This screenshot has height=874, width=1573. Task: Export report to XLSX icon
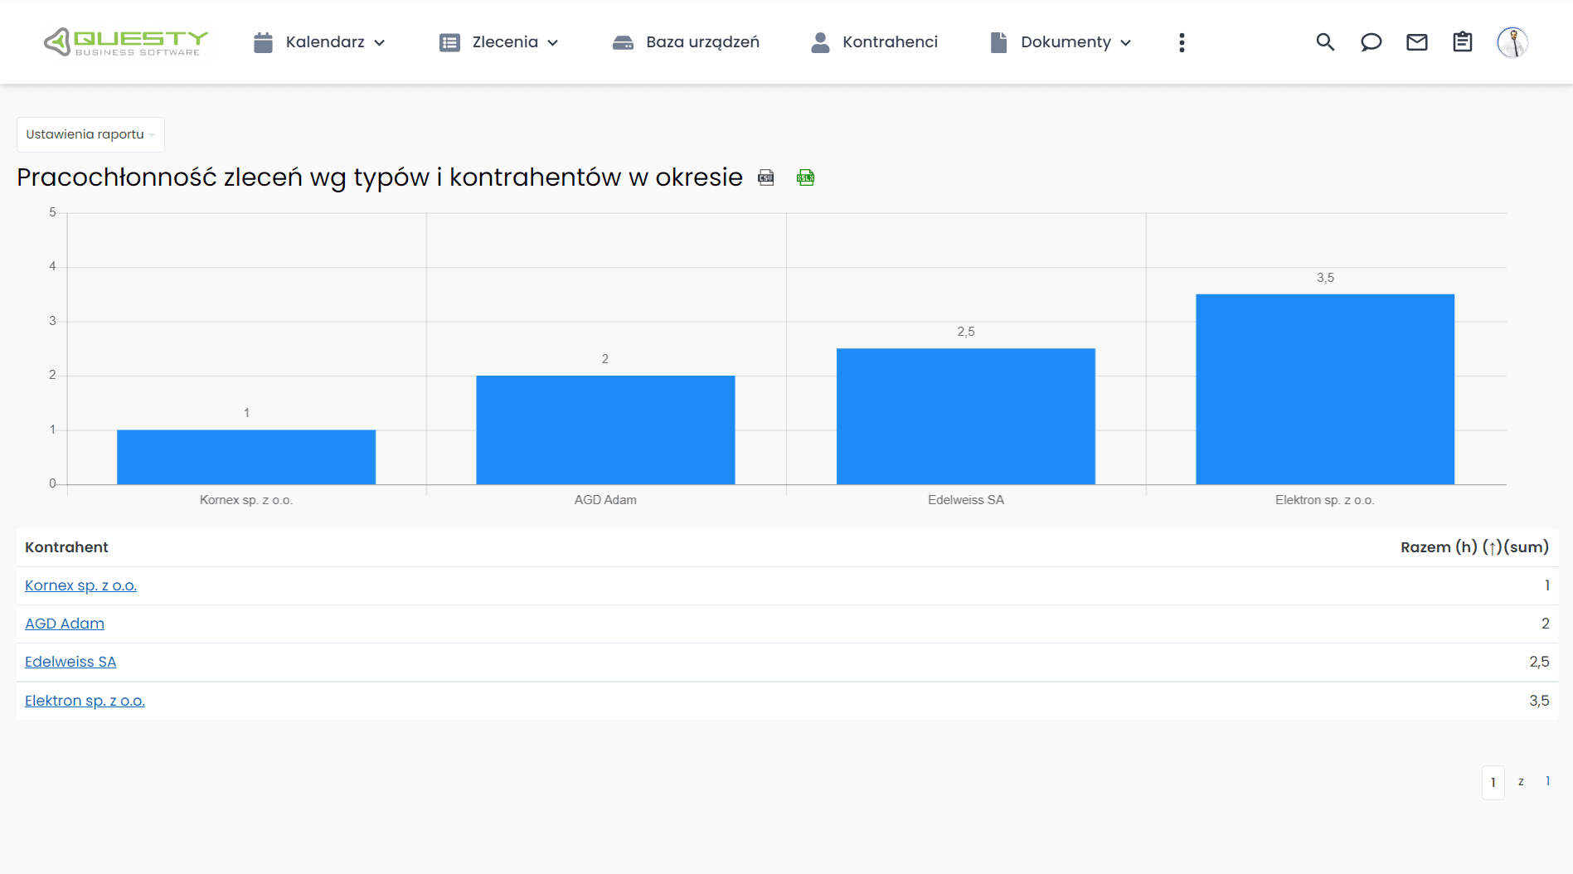coord(805,177)
